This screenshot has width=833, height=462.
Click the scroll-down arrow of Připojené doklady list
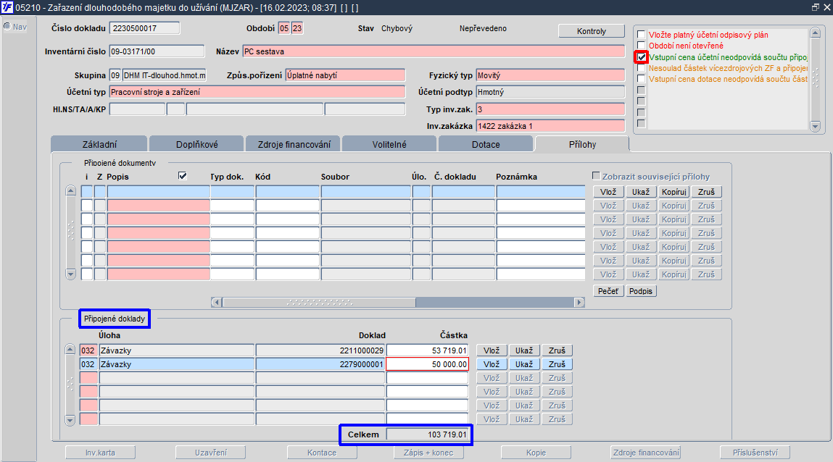coord(70,420)
